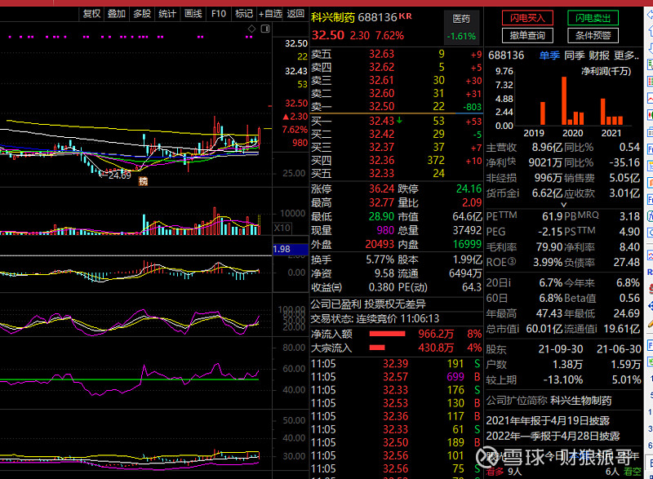Click the 年最高 47.43 value

click(x=549, y=313)
